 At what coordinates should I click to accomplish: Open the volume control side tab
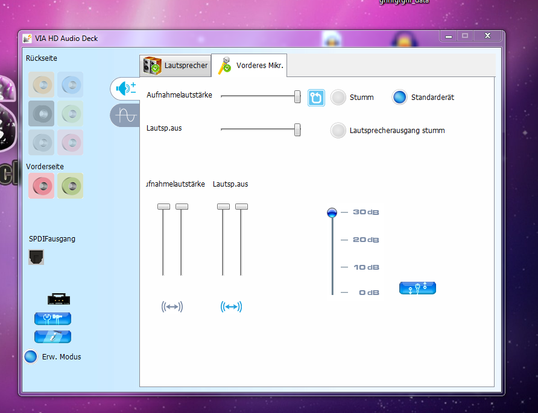tap(125, 88)
